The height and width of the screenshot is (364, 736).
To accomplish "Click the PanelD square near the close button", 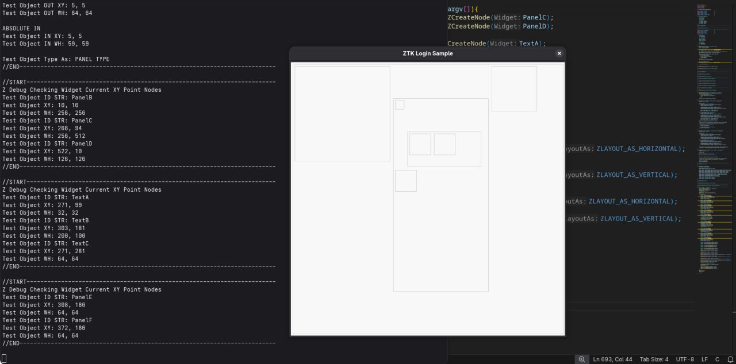I will [x=514, y=88].
